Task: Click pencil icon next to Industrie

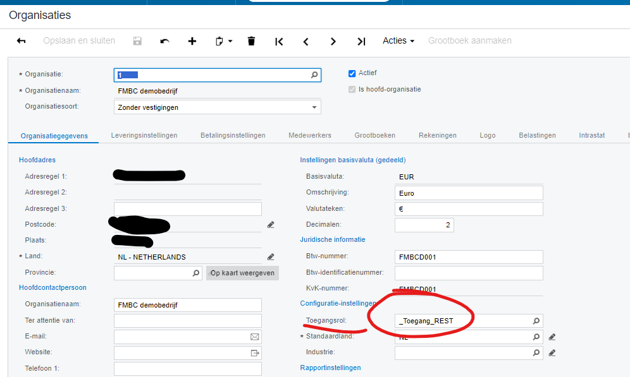Action: 552,353
